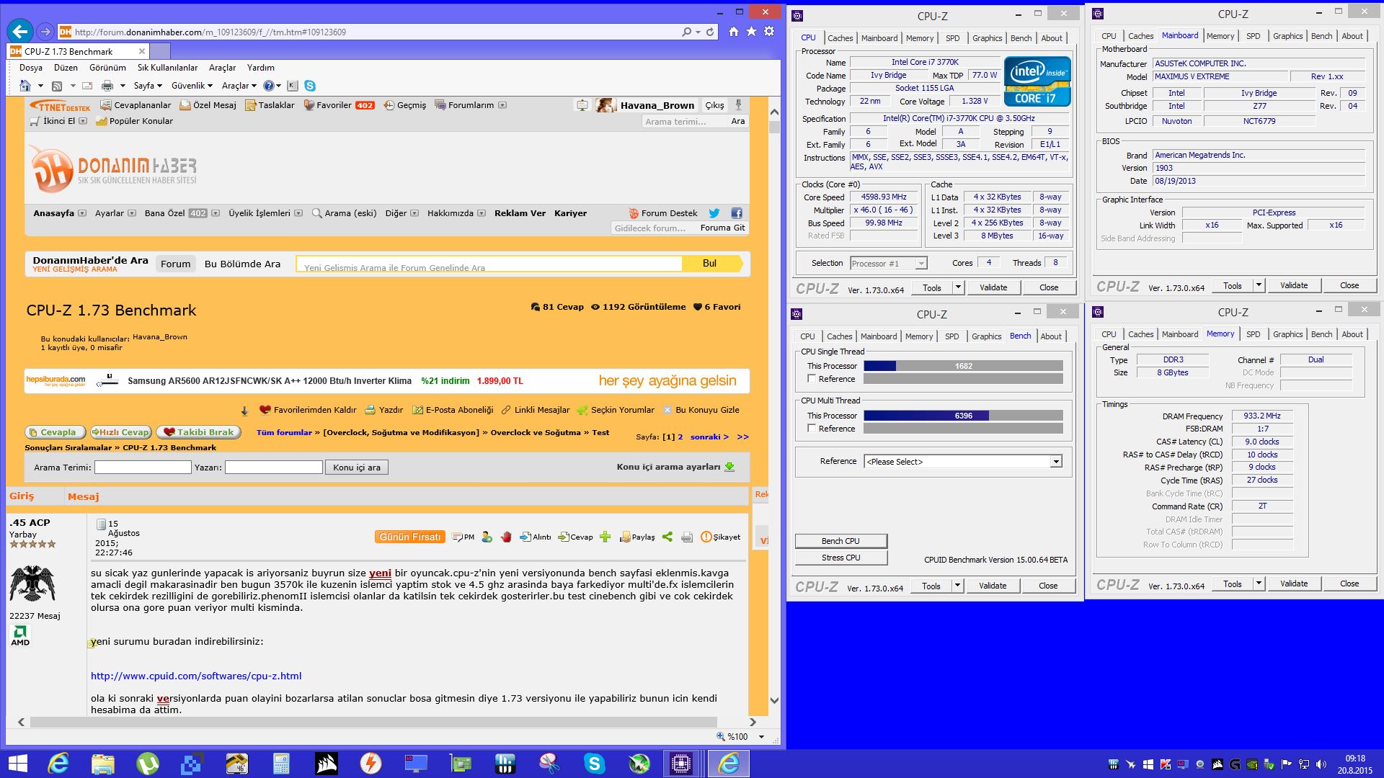Click the green plus icon in the post

tap(605, 537)
